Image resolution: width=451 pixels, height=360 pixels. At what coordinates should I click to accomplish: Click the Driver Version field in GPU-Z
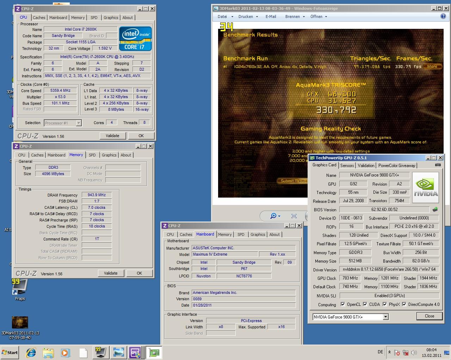389,269
